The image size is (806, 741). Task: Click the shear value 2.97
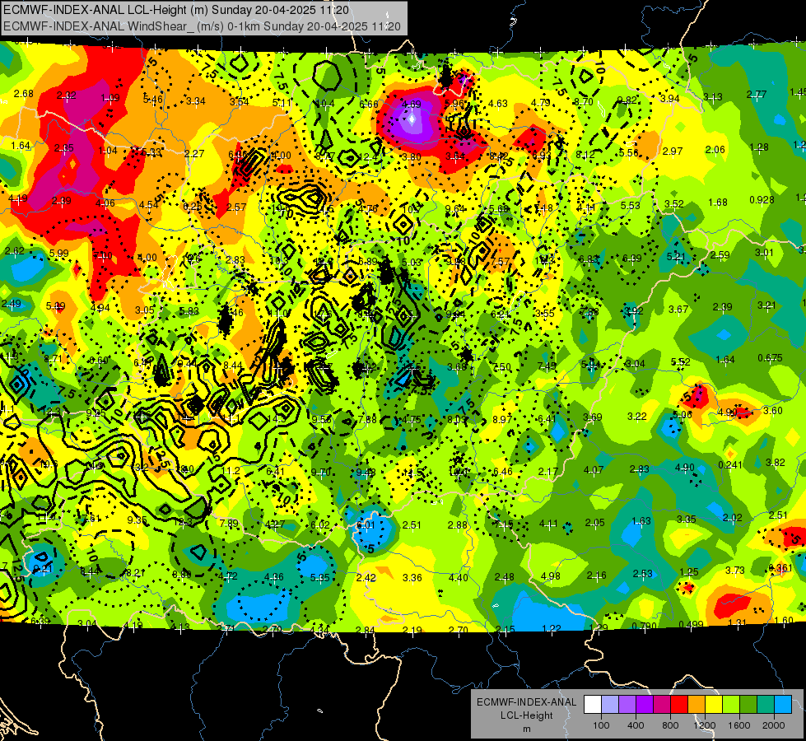coord(673,151)
